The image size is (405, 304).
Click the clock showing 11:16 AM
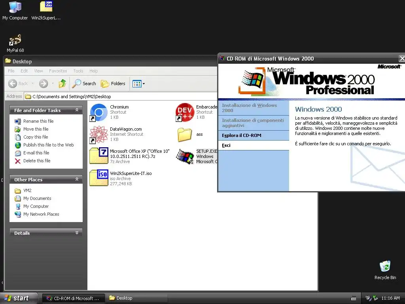coord(390,298)
